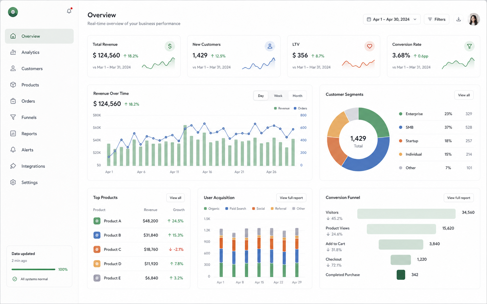Click the data updated progress bar

pos(33,269)
